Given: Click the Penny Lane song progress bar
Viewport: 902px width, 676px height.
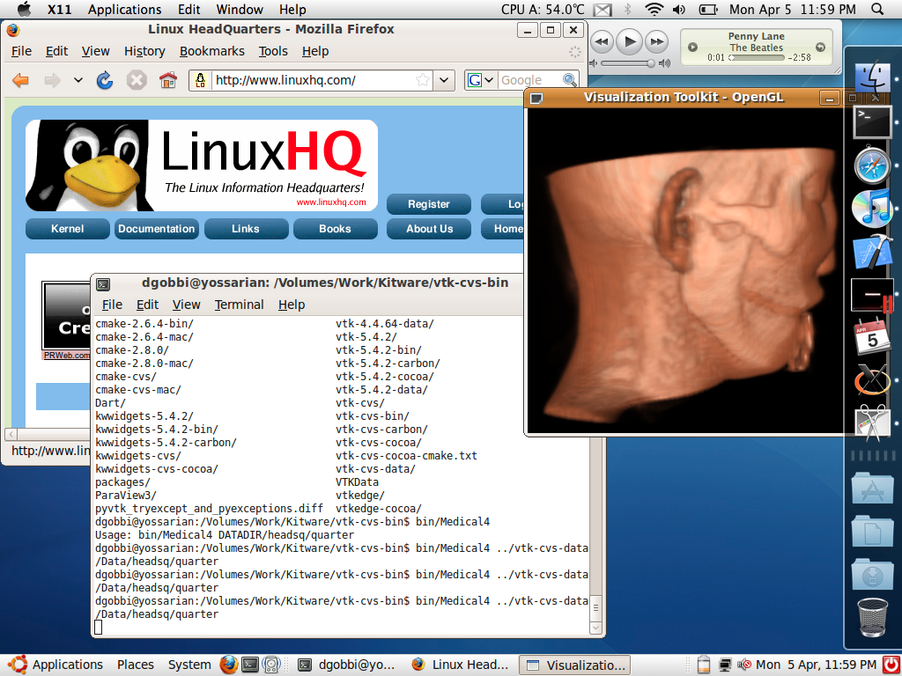Looking at the screenshot, I should point(757,57).
